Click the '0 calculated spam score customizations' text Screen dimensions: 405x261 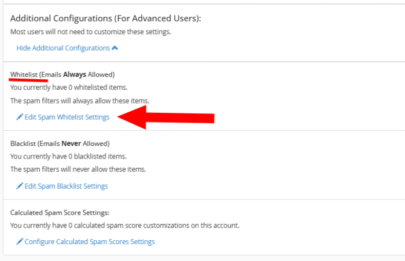point(125,225)
